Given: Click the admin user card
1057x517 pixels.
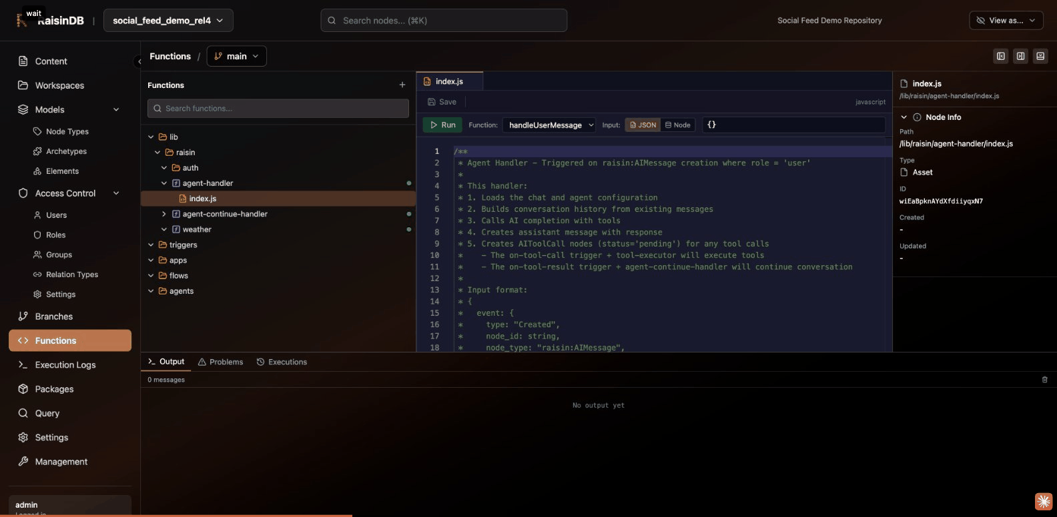Looking at the screenshot, I should pyautogui.click(x=70, y=506).
